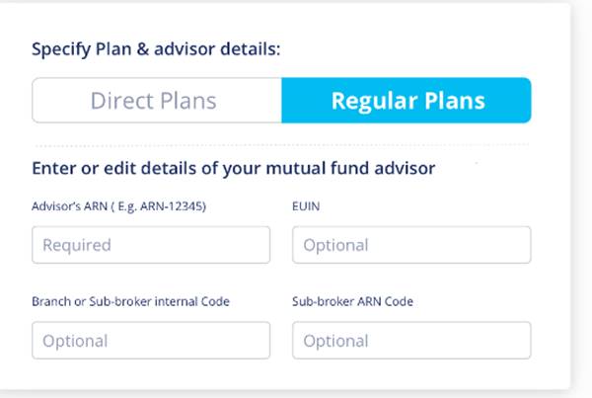
Task: Click the EUIN label text
Action: click(x=308, y=206)
